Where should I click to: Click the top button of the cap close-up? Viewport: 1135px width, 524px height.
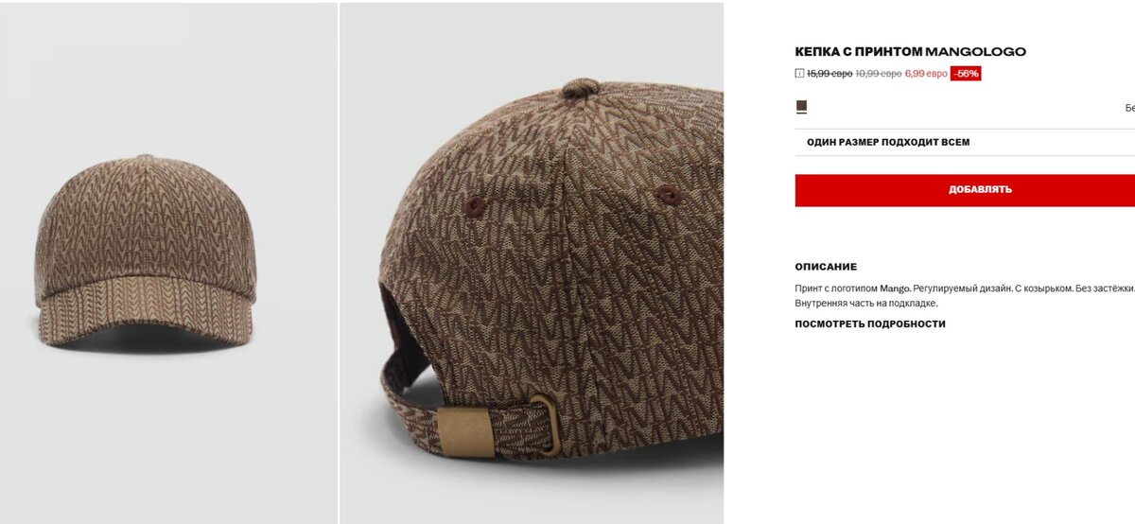[581, 88]
